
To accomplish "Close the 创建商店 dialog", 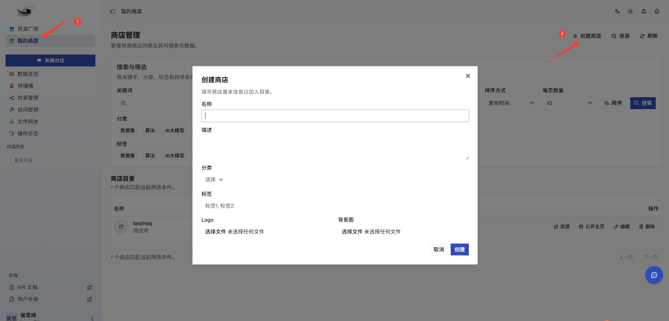I will (468, 76).
